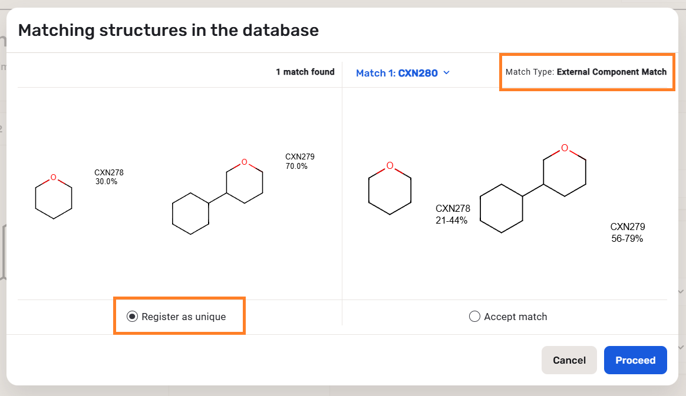Click the "1 match found" text

(x=305, y=72)
